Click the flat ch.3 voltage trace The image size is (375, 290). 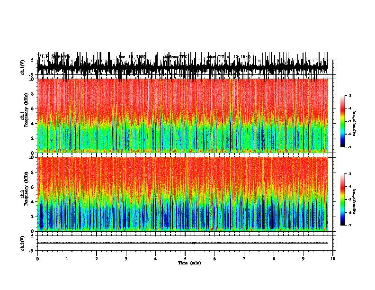pos(182,243)
